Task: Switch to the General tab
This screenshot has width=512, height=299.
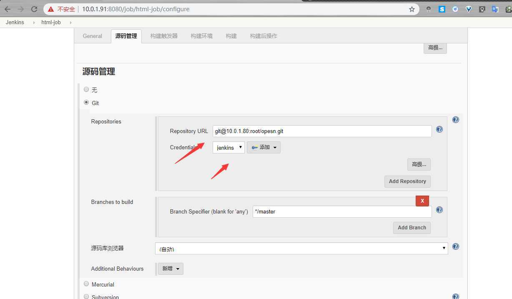Action: [93, 36]
